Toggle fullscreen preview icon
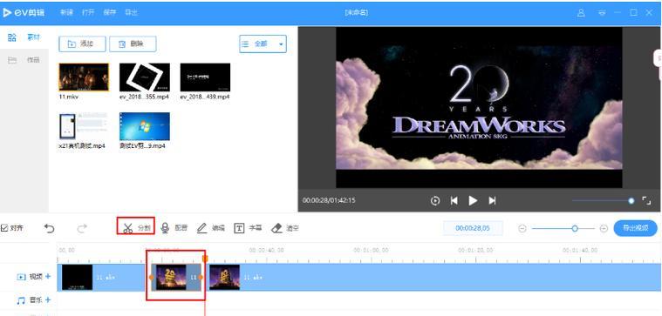 [646, 200]
